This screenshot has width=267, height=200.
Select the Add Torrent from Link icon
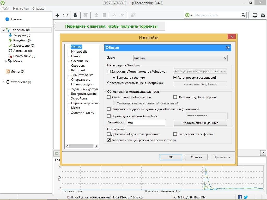pos(65,15)
